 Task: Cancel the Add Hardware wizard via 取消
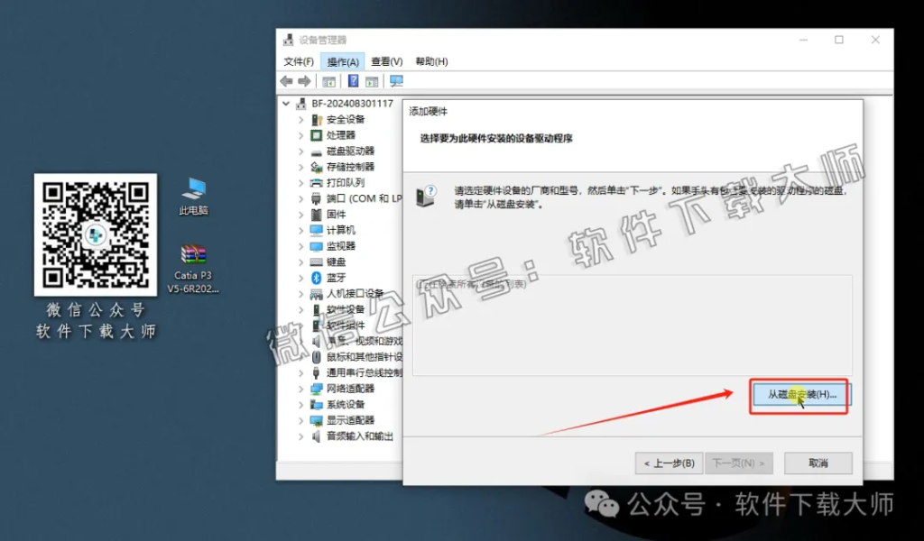pyautogui.click(x=818, y=463)
